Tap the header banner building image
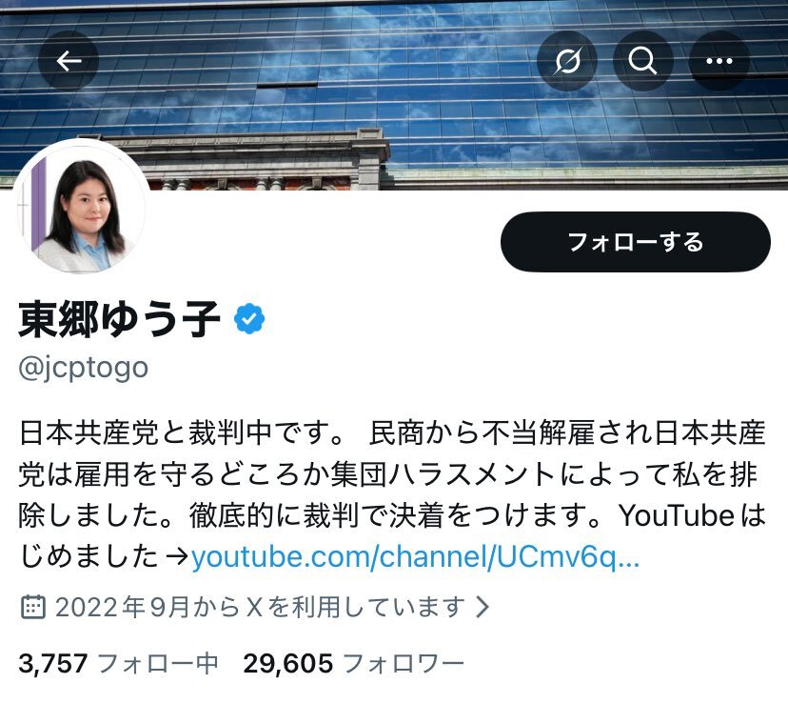788x703 pixels. [x=394, y=95]
